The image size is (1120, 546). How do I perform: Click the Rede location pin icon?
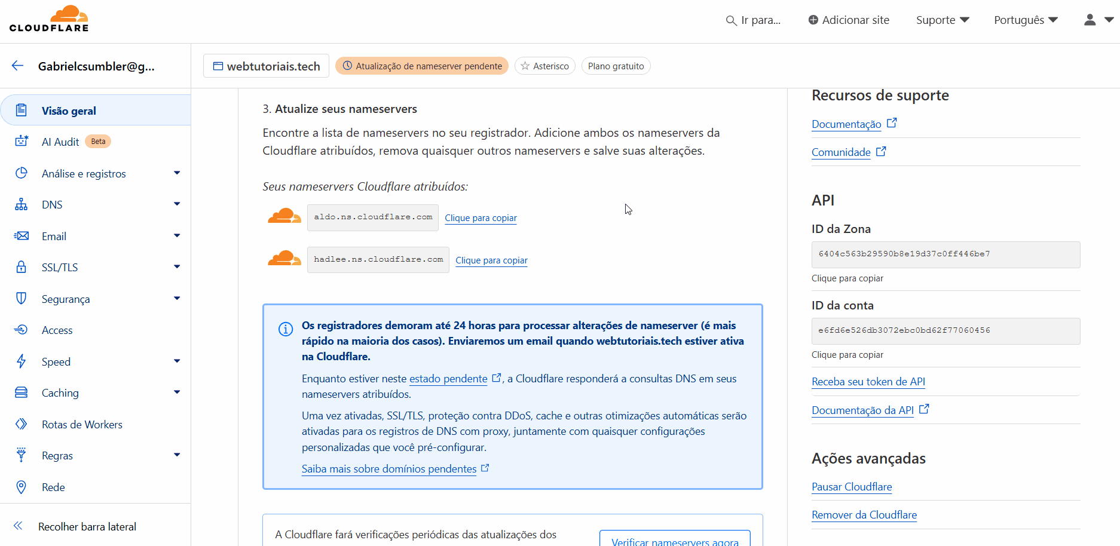click(22, 487)
